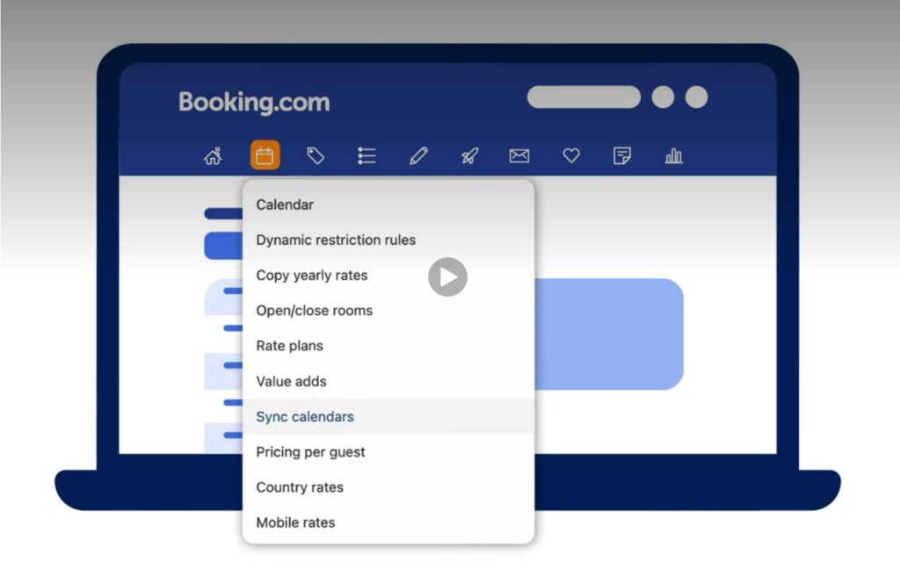The height and width of the screenshot is (568, 900).
Task: Open the rocket boost icon
Action: click(469, 155)
